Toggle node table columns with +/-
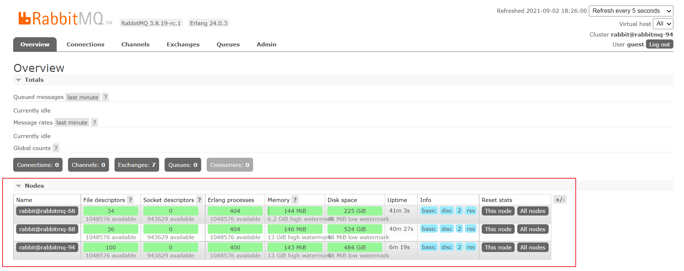This screenshot has width=684, height=271. tap(560, 200)
